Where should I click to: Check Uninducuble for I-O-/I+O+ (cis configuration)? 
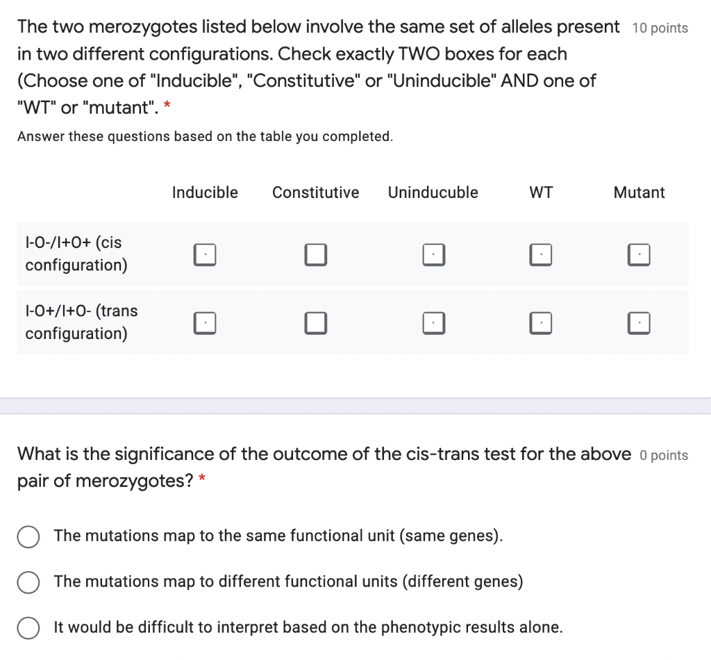(433, 254)
